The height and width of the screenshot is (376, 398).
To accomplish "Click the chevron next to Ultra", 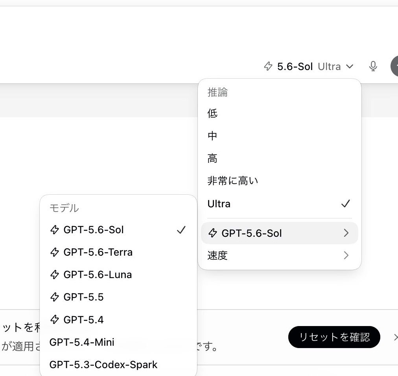I will (350, 66).
